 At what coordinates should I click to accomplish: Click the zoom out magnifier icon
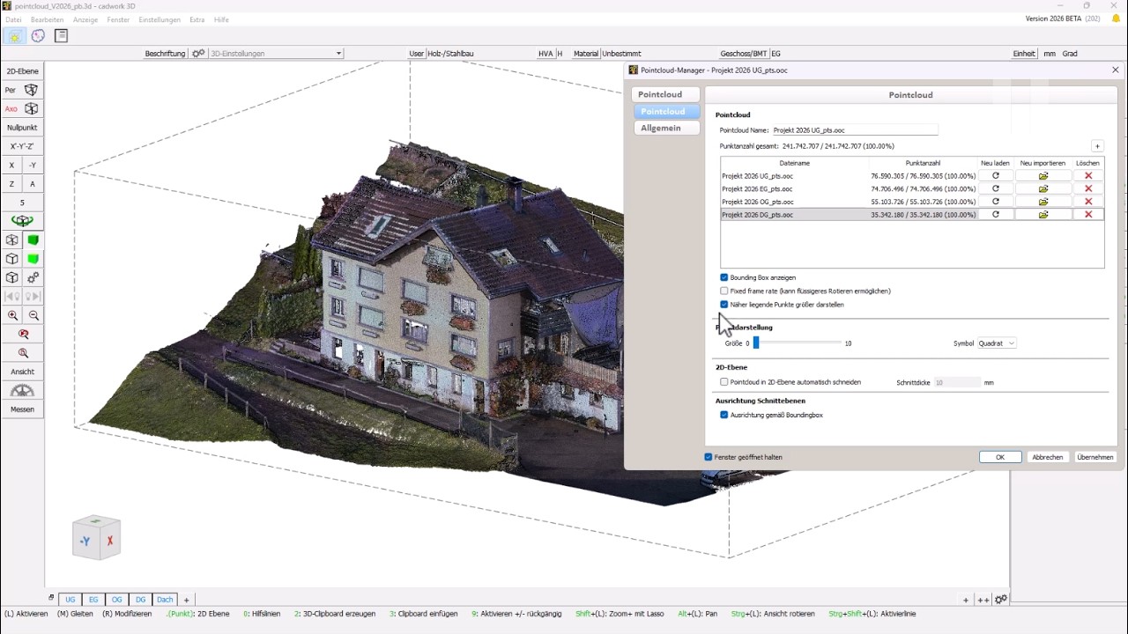33,315
